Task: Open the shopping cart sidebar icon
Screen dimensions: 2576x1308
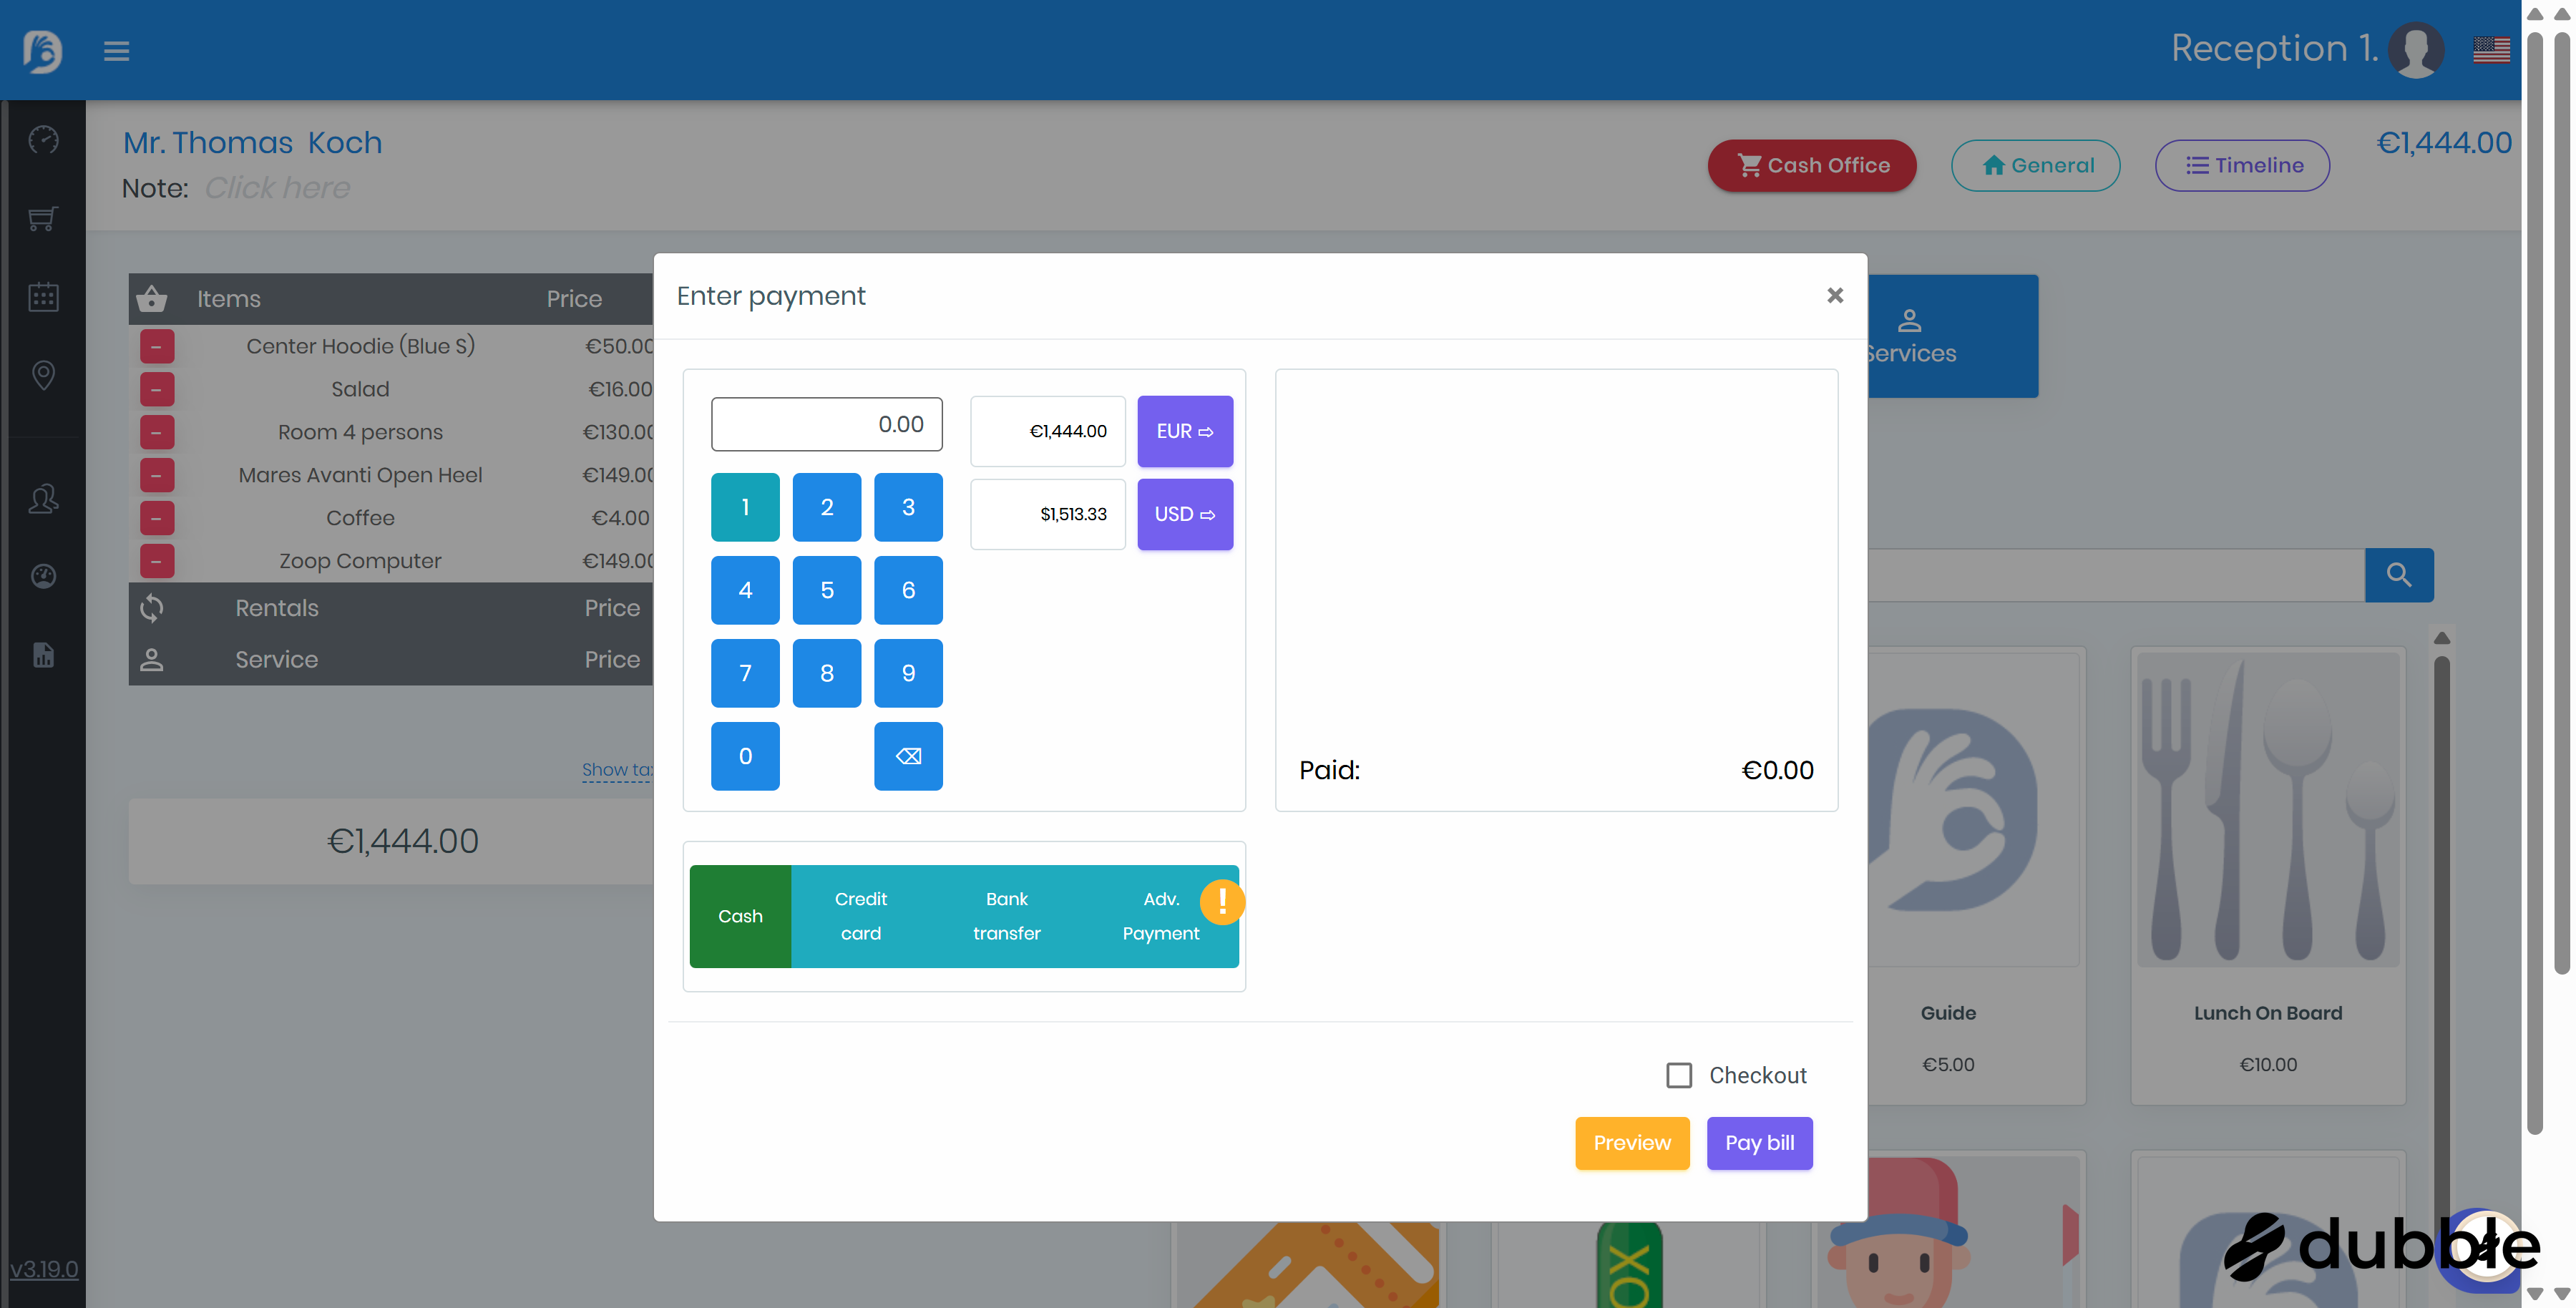Action: (43, 218)
